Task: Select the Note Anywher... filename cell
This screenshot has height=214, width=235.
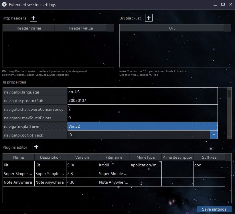Action: [114, 182]
